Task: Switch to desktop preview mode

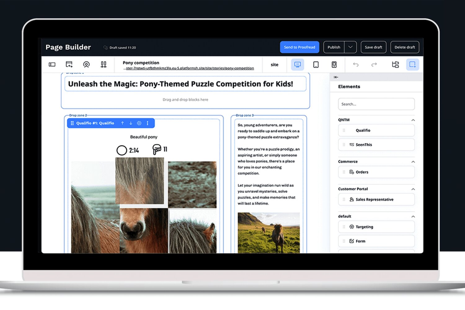Action: click(297, 64)
